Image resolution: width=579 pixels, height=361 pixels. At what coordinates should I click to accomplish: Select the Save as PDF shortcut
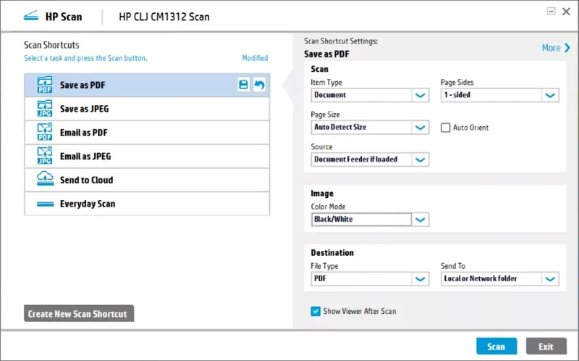pos(147,85)
